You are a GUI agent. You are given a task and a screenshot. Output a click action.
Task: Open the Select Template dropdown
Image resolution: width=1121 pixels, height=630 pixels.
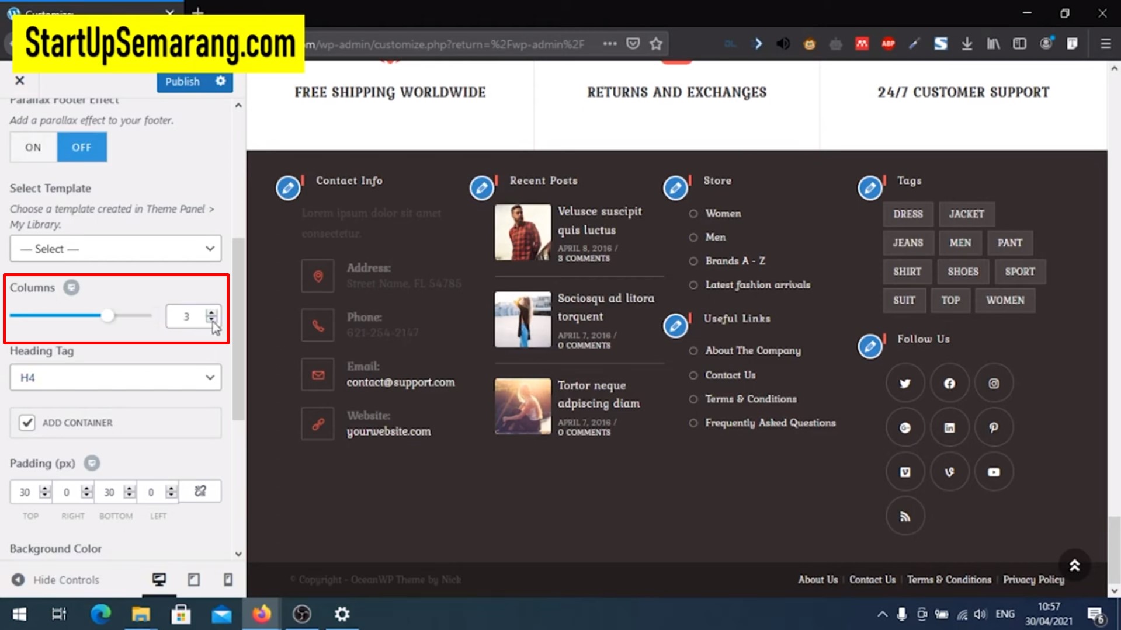click(116, 249)
